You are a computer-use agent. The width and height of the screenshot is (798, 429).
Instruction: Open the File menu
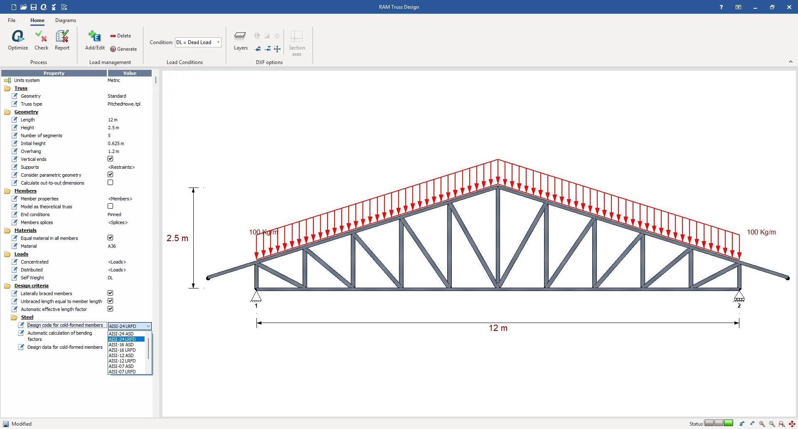coord(12,20)
